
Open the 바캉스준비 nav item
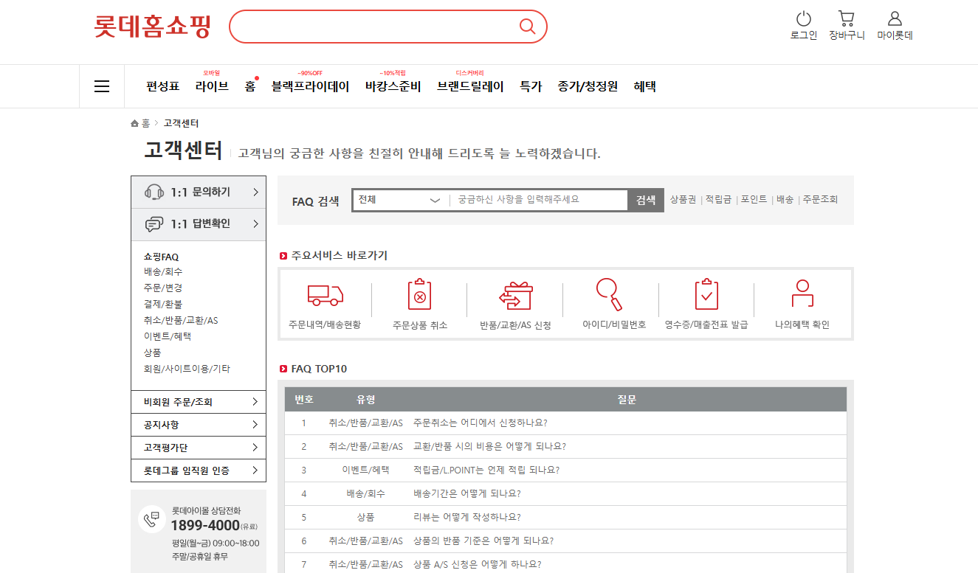coord(393,86)
